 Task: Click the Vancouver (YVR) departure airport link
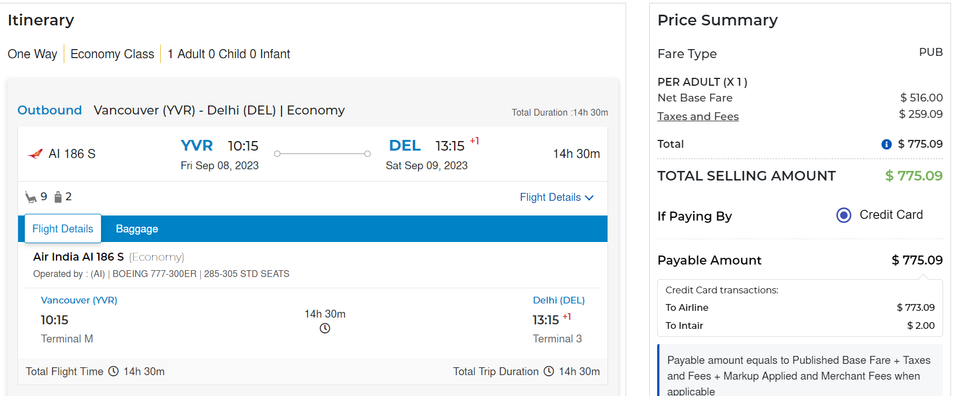click(x=79, y=300)
